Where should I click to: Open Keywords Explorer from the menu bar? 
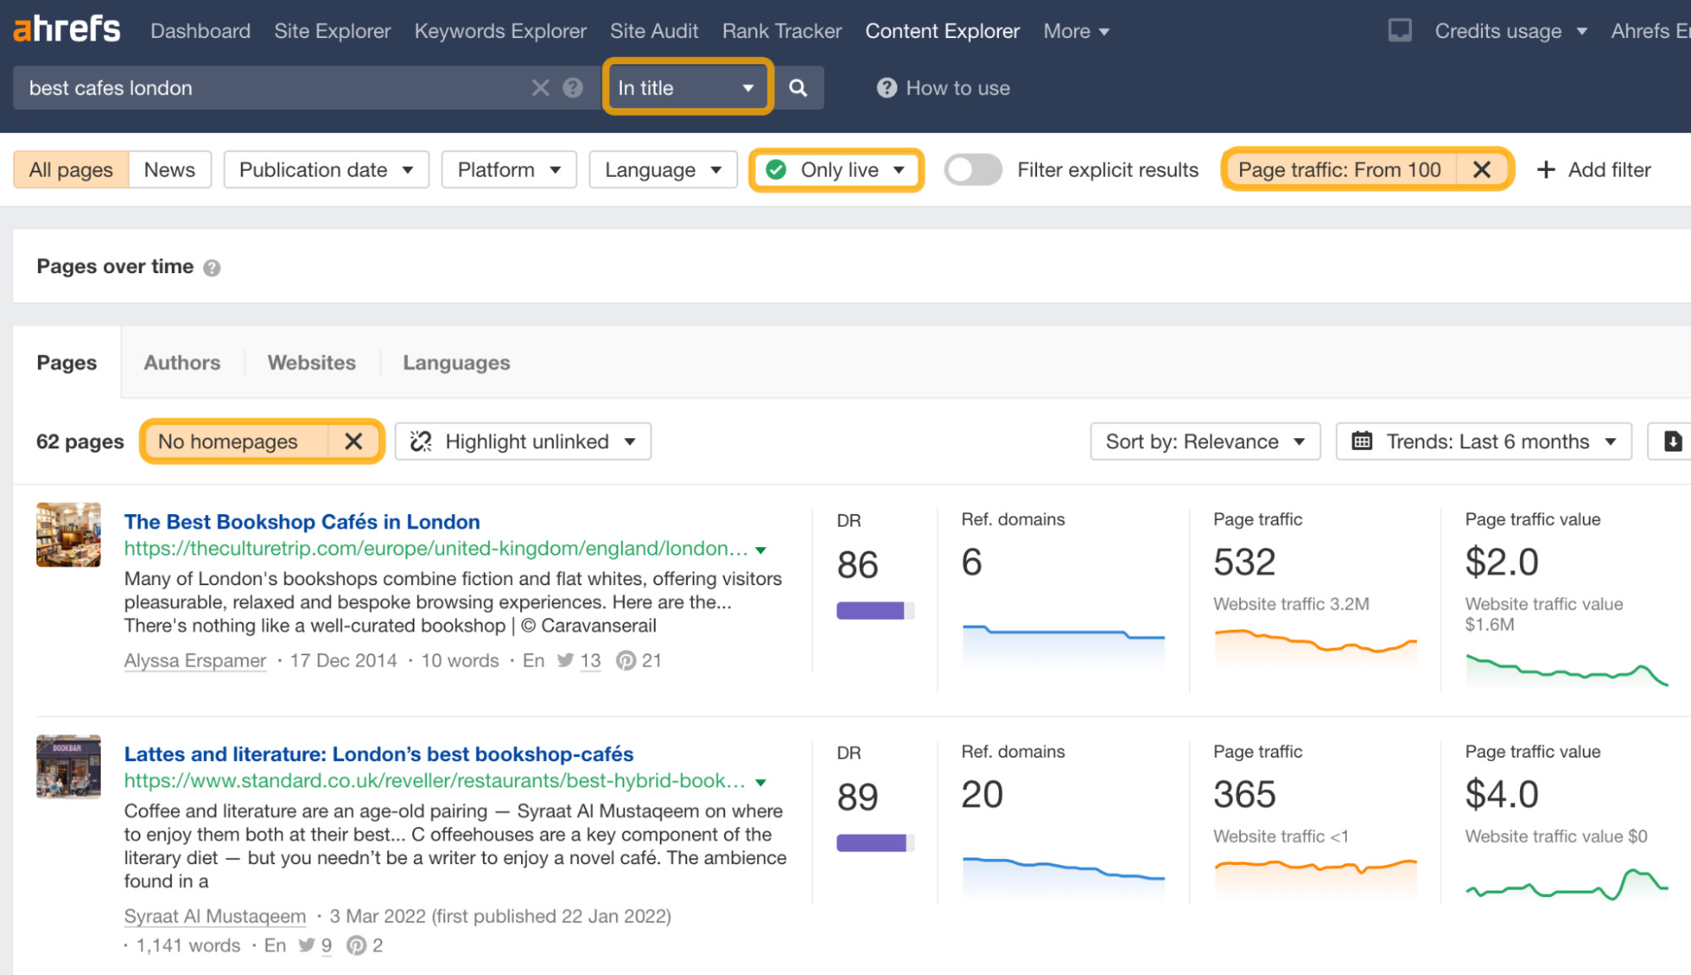pos(500,30)
